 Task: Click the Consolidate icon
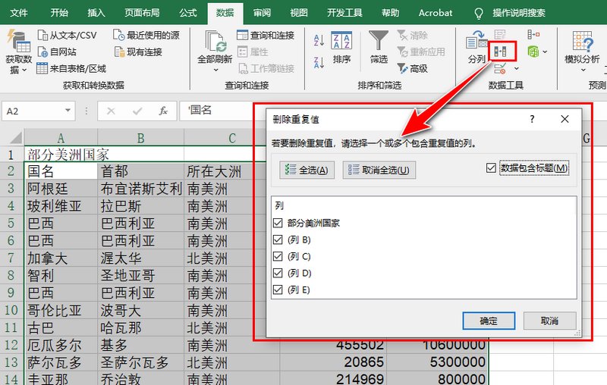[x=533, y=34]
